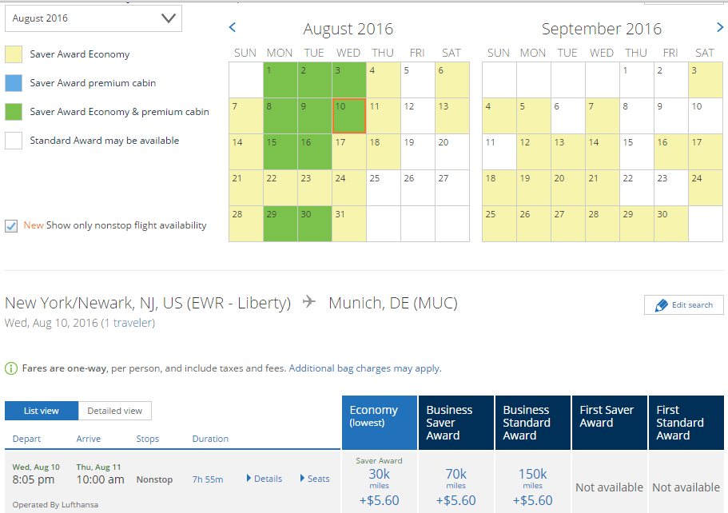This screenshot has width=728, height=513.
Task: Select August 10 in the calendar
Action: click(349, 116)
